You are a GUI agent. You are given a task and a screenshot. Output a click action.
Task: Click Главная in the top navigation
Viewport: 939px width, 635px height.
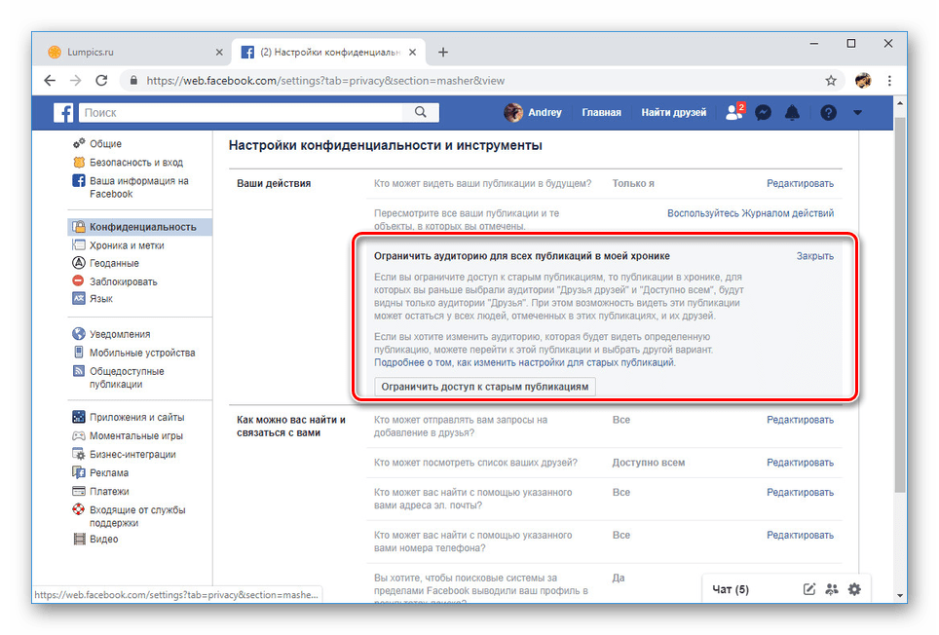[x=601, y=112]
